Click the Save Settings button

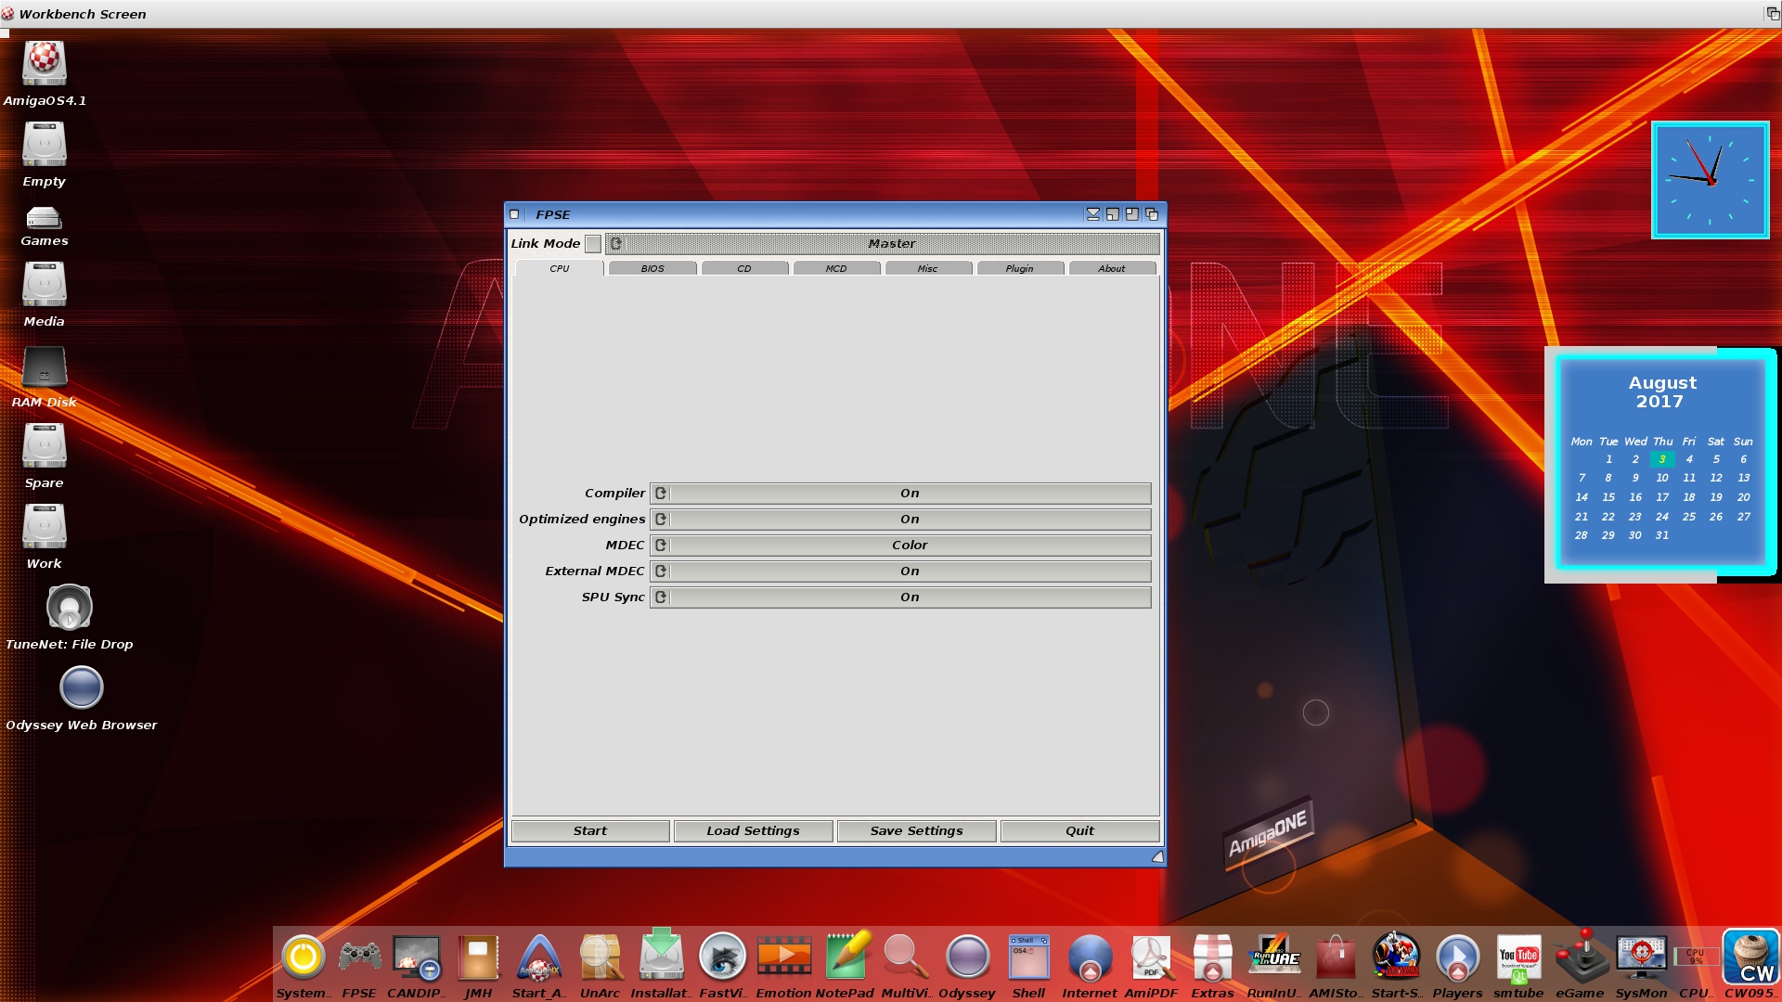915,830
